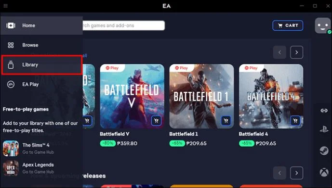Open the Battlefield 4 cover art

(x=271, y=96)
